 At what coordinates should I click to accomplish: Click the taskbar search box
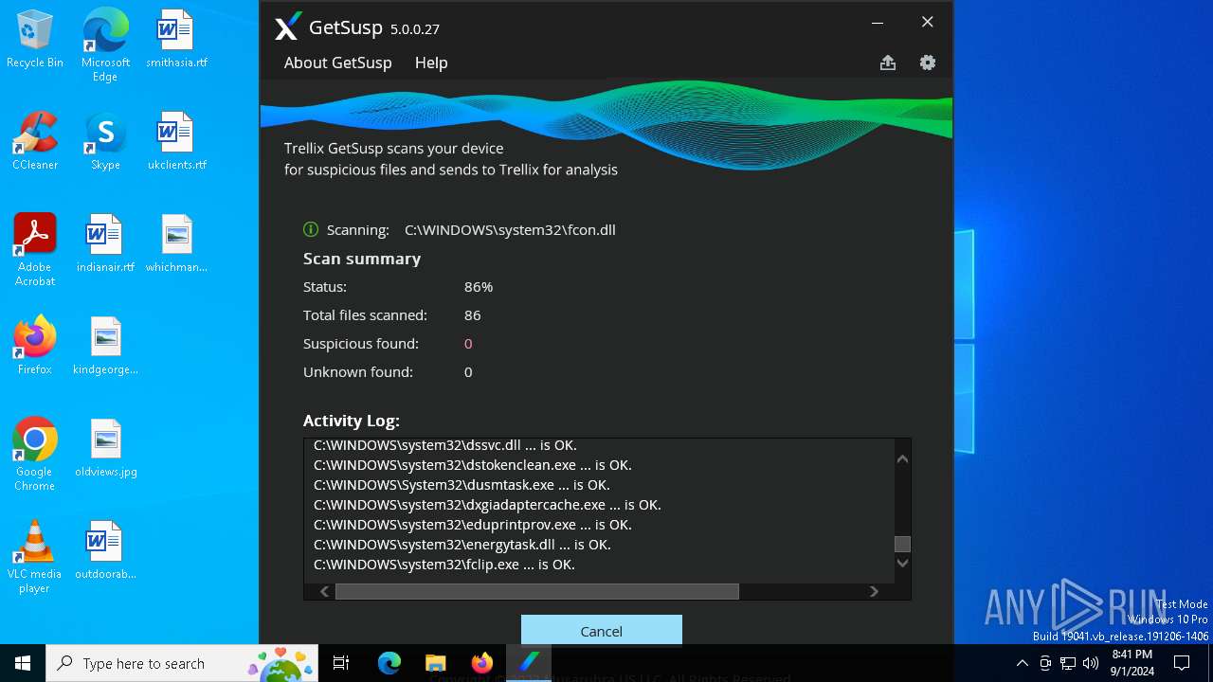184,663
